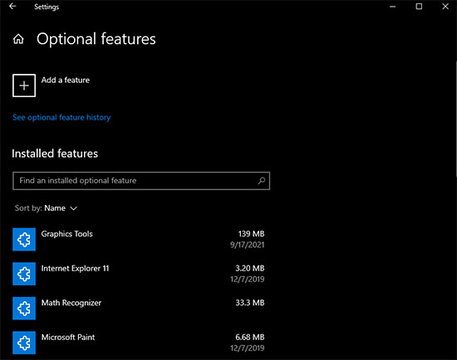The width and height of the screenshot is (457, 360).
Task: Click the Microsoft Paint feature name
Action: pos(68,338)
